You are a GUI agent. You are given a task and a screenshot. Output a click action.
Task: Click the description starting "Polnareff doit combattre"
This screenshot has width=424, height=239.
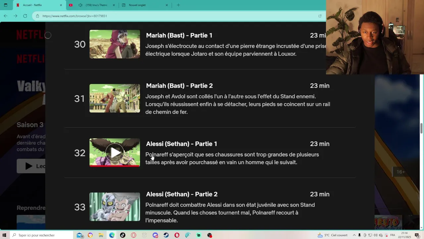230,212
